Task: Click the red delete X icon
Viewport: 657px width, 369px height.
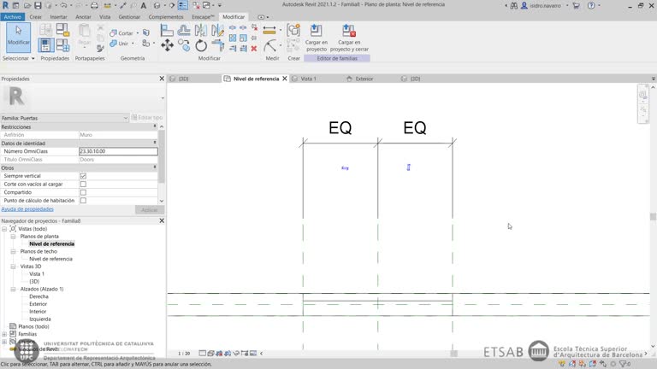Action: tap(254, 48)
